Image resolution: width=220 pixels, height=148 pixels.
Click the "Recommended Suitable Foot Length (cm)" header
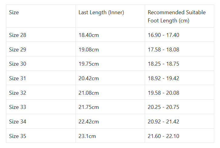(177, 17)
